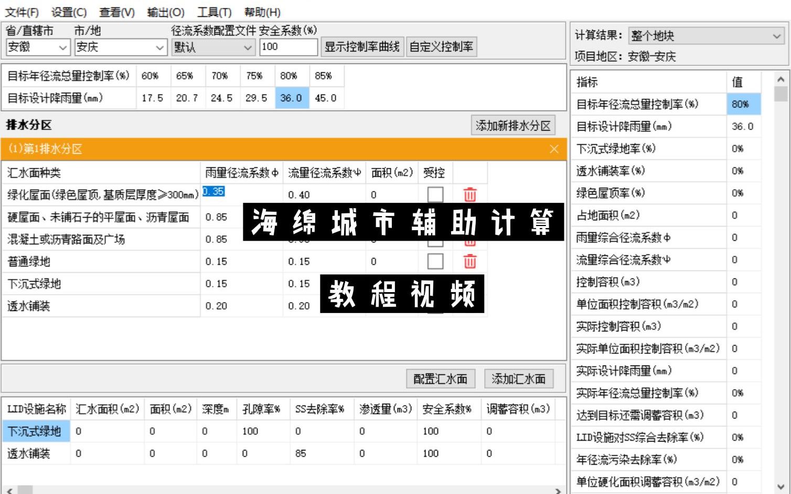Click the 汇水面种类 column header
The height and width of the screenshot is (494, 791).
click(101, 173)
